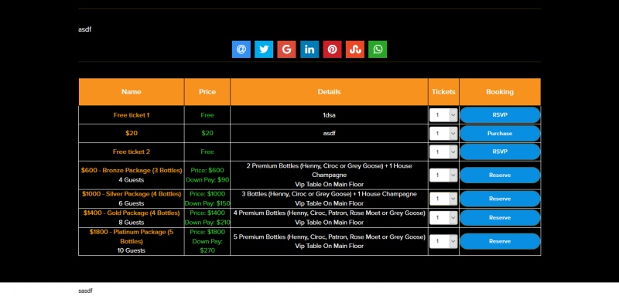RSVP for Free ticket 2

[500, 151]
